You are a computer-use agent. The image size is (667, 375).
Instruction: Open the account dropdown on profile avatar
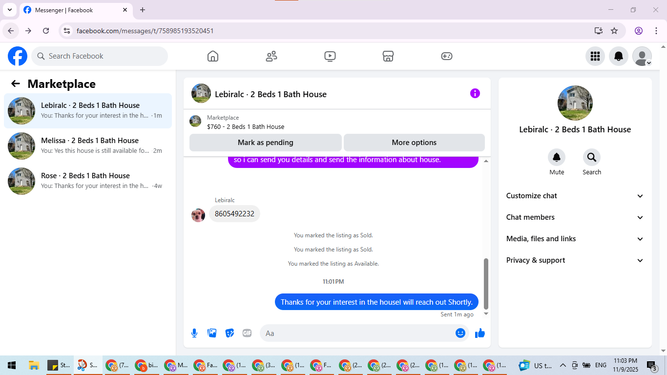pyautogui.click(x=642, y=56)
